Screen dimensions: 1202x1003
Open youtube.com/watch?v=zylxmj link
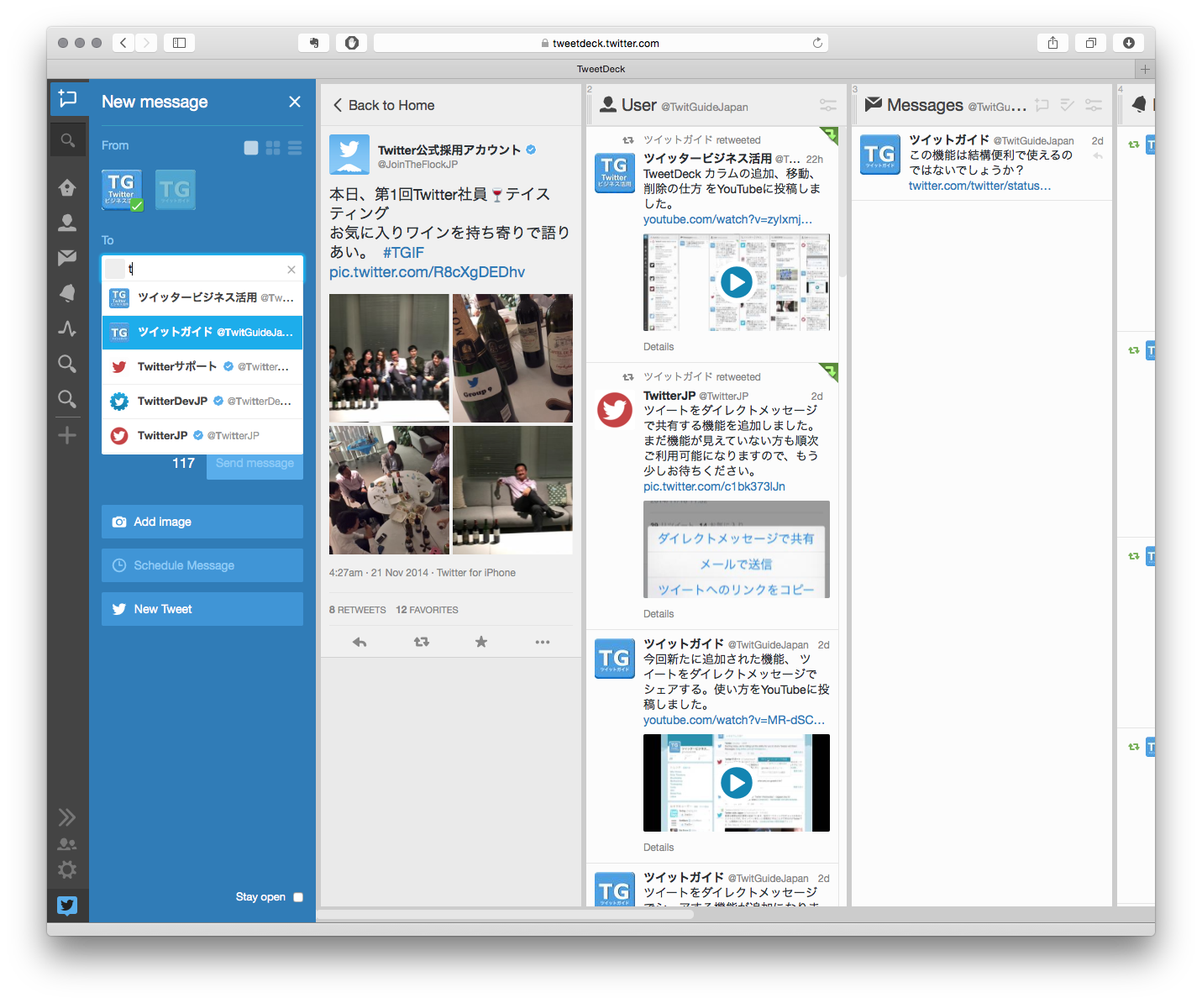pos(727,219)
